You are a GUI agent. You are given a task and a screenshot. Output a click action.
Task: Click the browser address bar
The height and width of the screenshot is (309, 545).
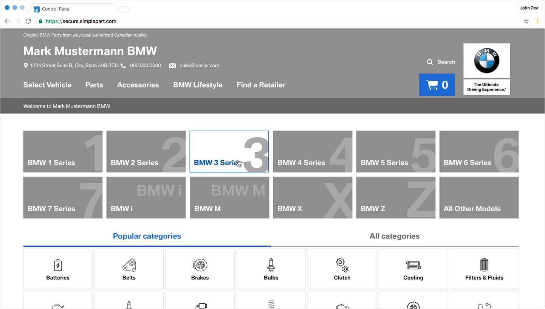coord(283,21)
